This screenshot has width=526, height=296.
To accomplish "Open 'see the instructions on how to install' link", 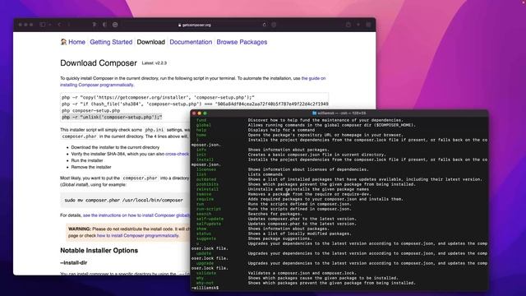I will [x=136, y=215].
